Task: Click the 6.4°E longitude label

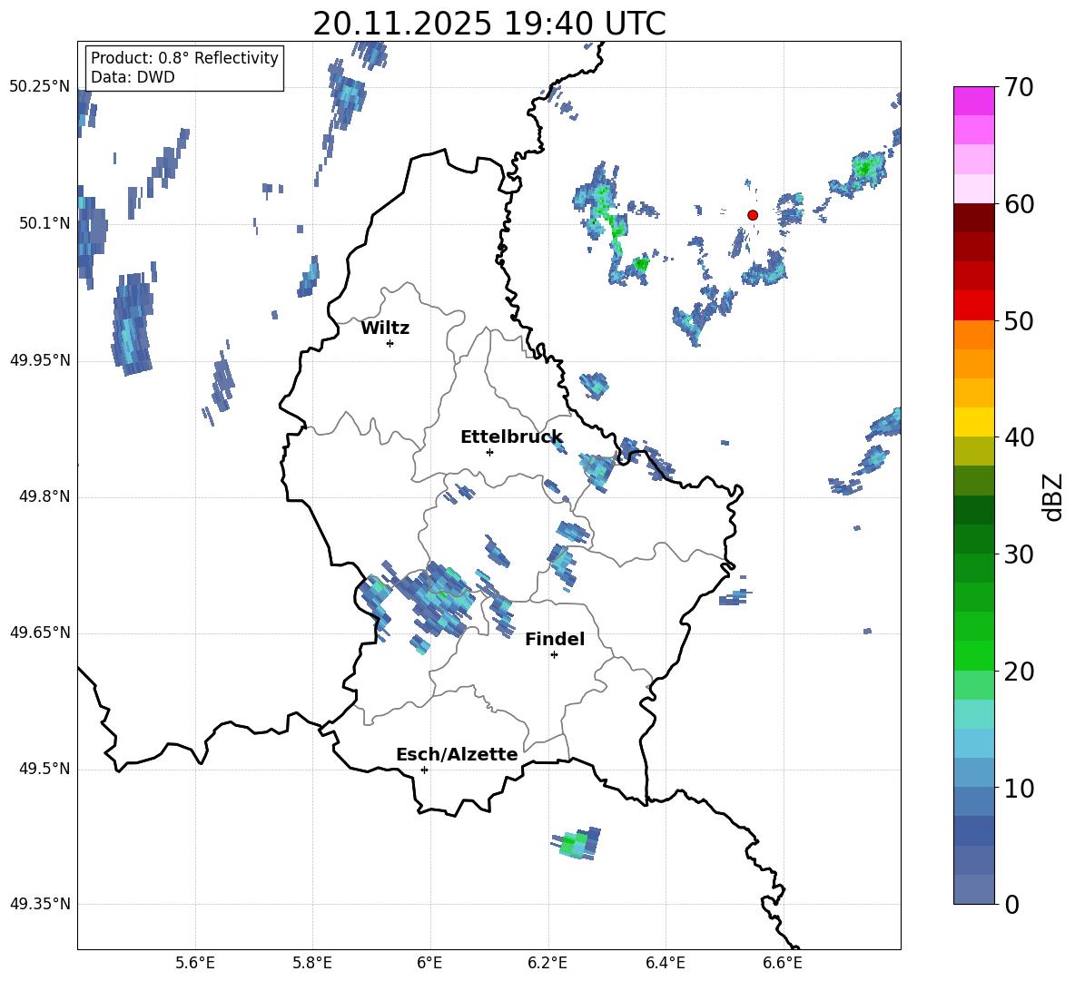Action: click(665, 963)
